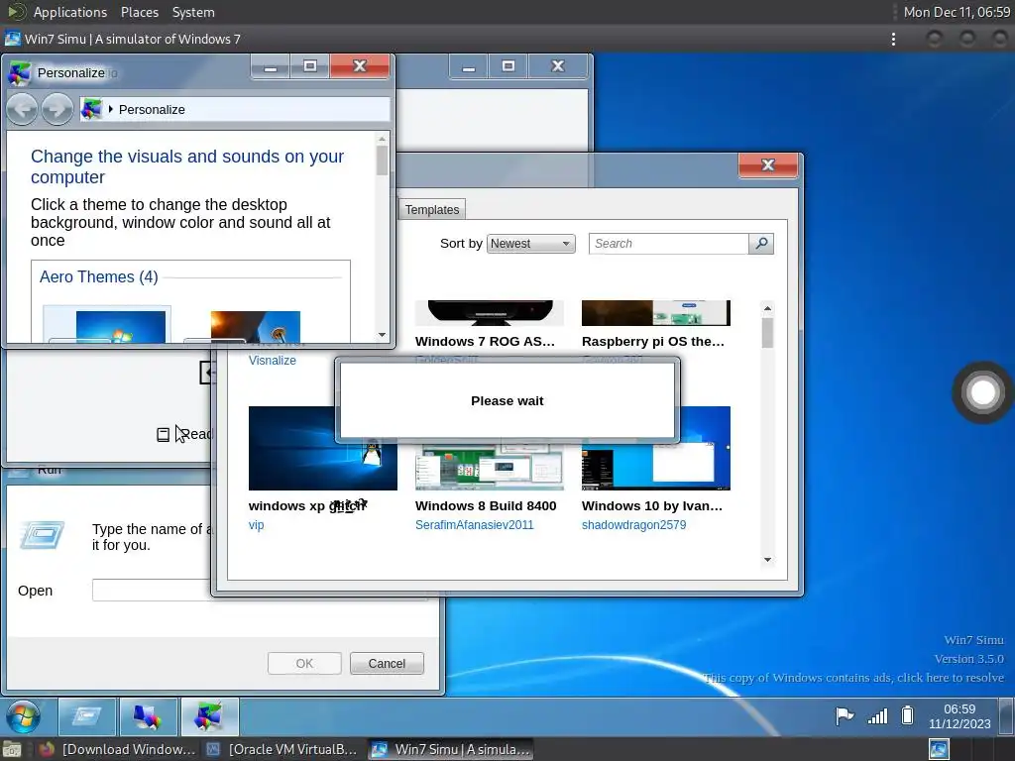Viewport: 1015px width, 761px height.
Task: Click the Firefox icon in the bottom panel
Action: pos(46,749)
